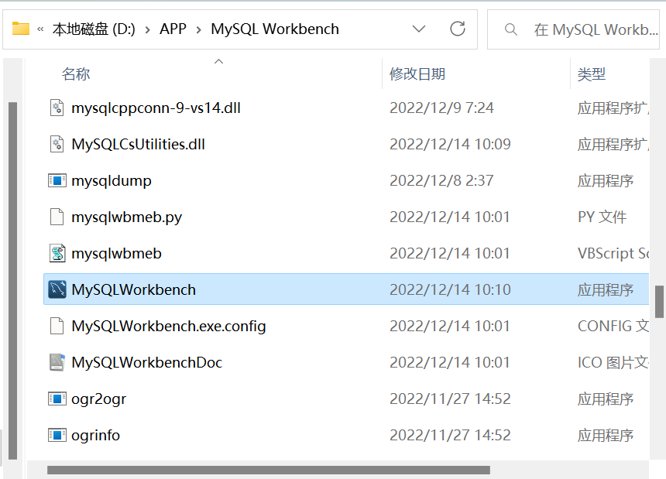Select file name mysqldump
This screenshot has width=666, height=479.
112,181
